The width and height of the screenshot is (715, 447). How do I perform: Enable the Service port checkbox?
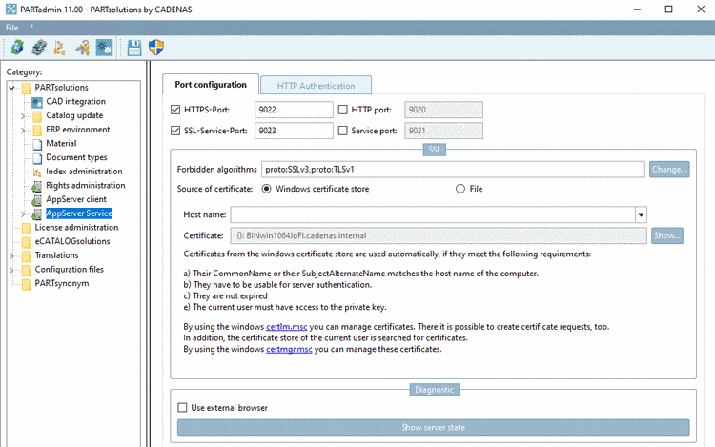[x=343, y=131]
